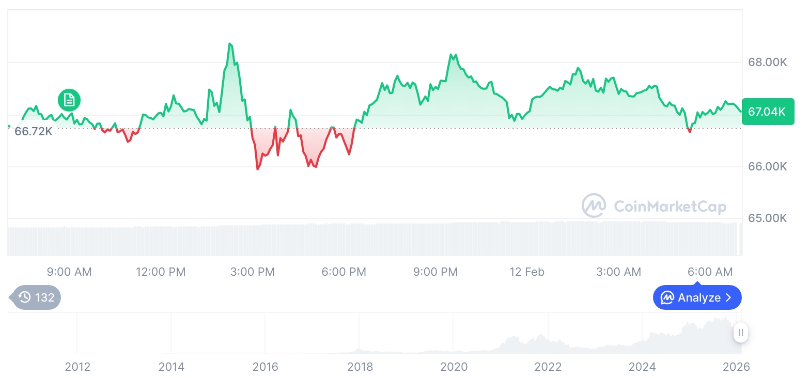Click 2012 on the overview timeline
Viewport: 809px width, 378px height.
click(x=77, y=367)
